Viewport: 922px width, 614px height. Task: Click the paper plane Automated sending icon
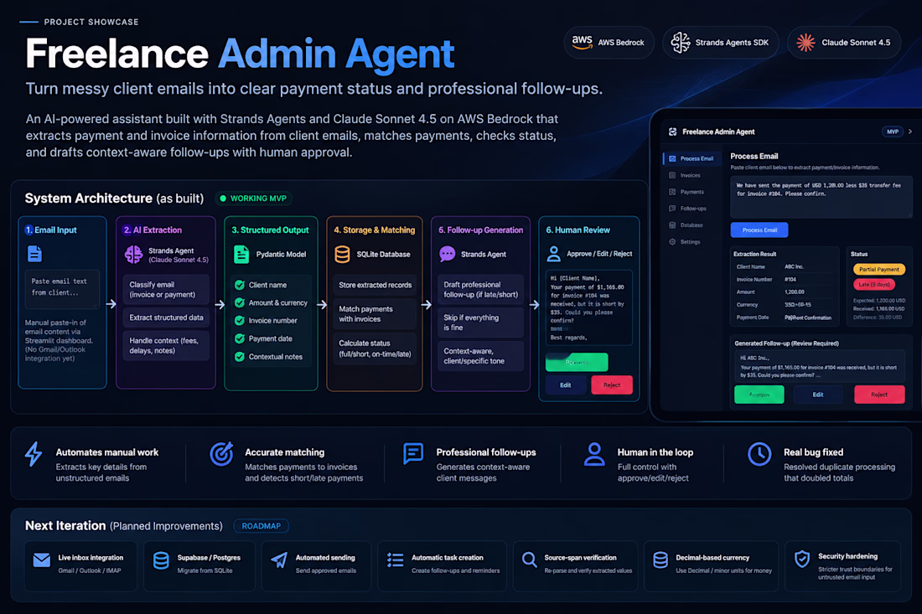(279, 560)
